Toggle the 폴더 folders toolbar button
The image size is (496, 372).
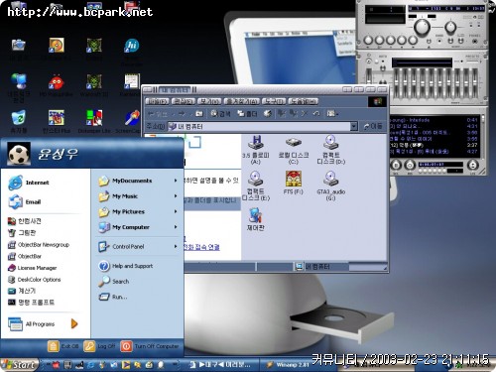(x=247, y=114)
